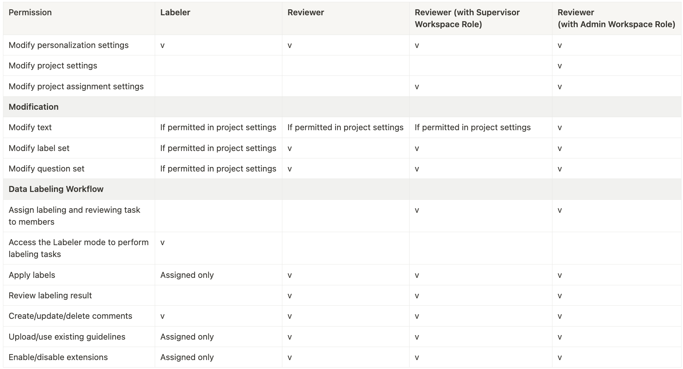Click the Modification section row
This screenshot has height=369, width=683.
342,107
